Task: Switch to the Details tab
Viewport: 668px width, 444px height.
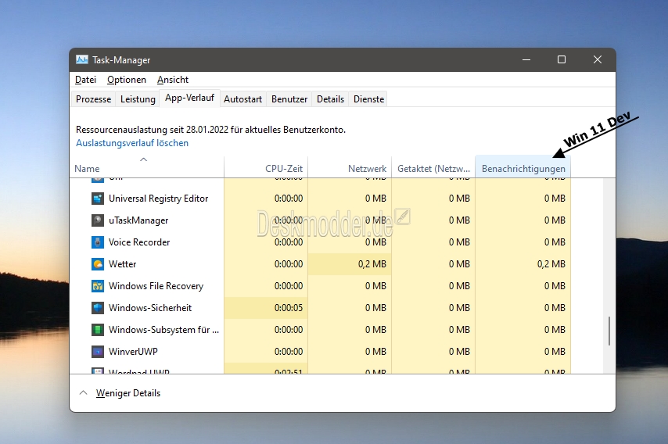Action: pos(330,99)
